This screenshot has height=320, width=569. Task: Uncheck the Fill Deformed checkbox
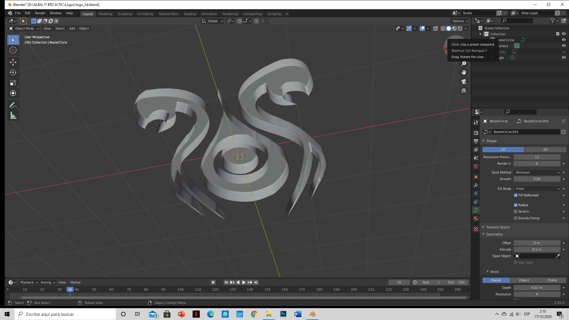tap(516, 195)
